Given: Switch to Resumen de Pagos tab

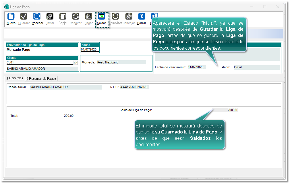Looking at the screenshot, I should pyautogui.click(x=42, y=78).
